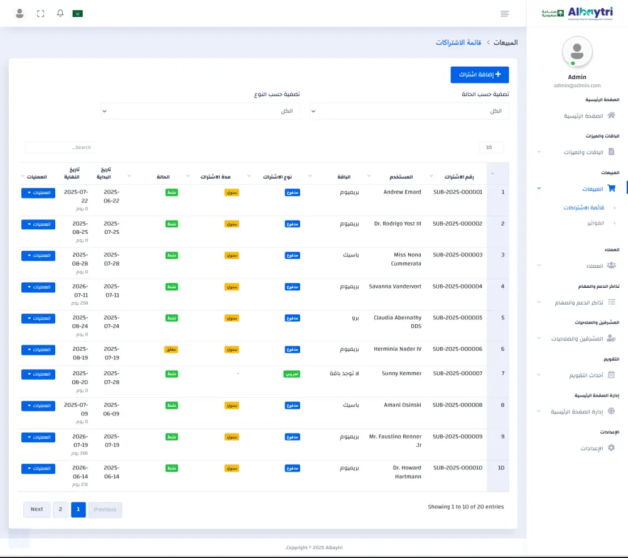Click the trial badge for Sunny Kemmer

click(x=292, y=374)
